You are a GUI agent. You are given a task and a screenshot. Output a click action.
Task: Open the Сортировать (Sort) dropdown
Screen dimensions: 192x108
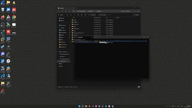pos(92,15)
